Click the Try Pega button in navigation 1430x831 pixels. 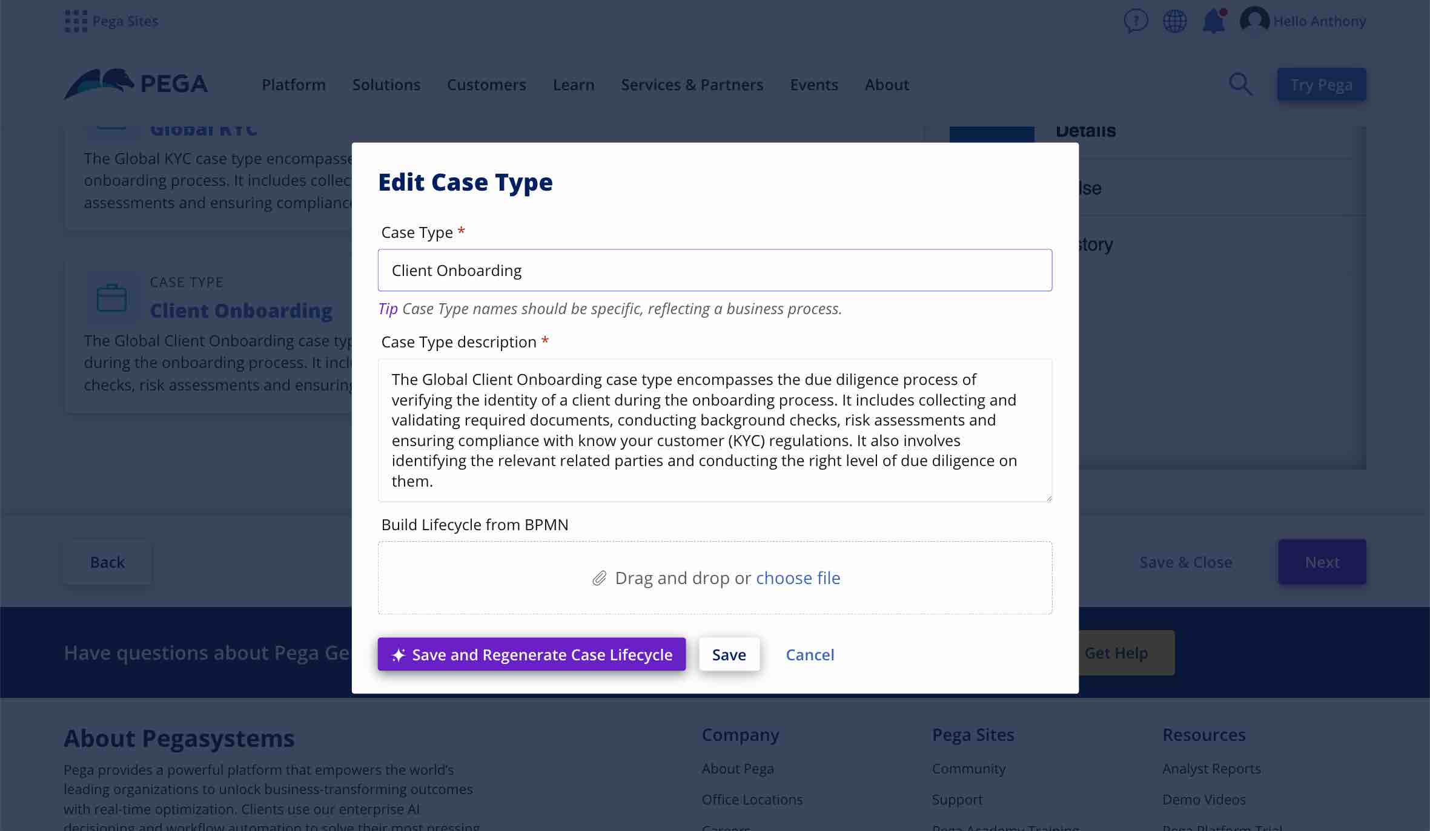pos(1321,83)
